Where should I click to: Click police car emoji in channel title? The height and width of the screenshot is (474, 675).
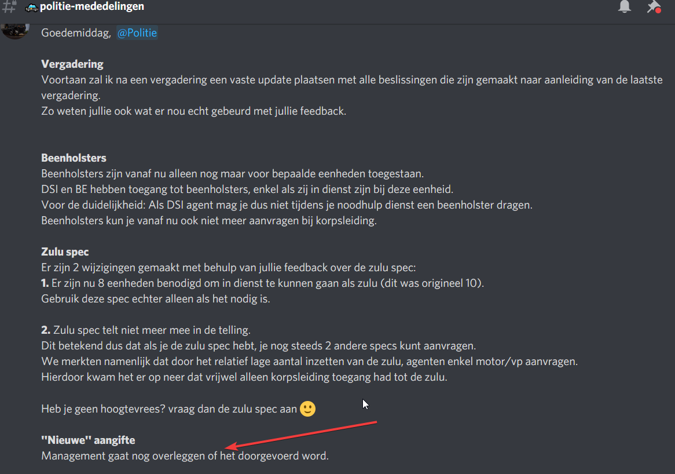coord(31,8)
